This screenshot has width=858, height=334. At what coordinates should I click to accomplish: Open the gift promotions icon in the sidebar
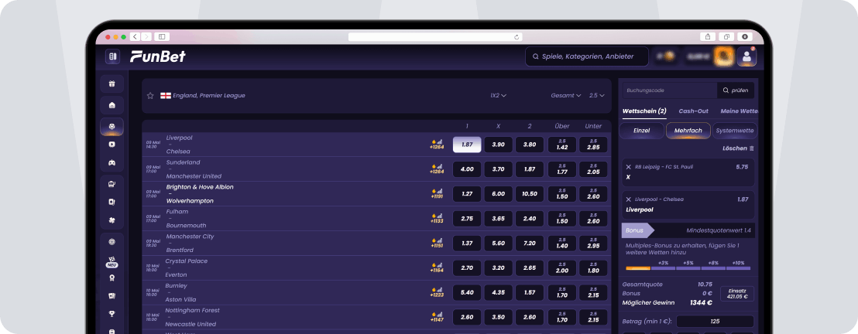click(112, 83)
